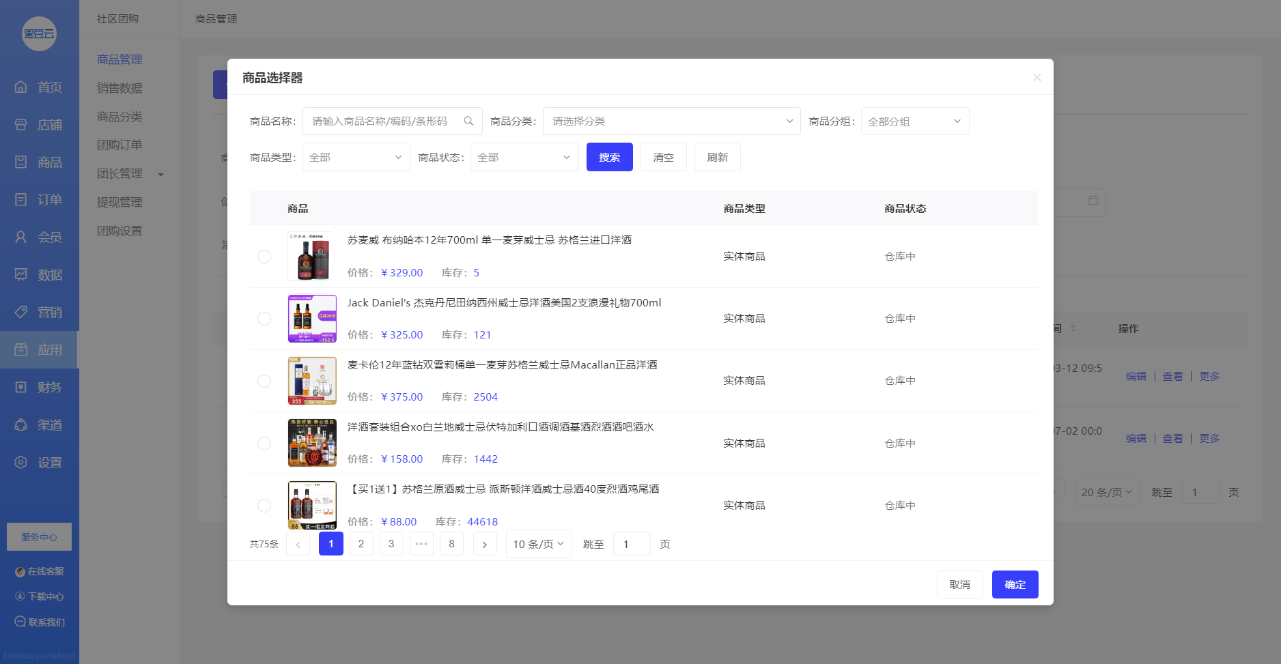Click the orders (订单) icon in sidebar
The height and width of the screenshot is (664, 1281).
click(21, 199)
